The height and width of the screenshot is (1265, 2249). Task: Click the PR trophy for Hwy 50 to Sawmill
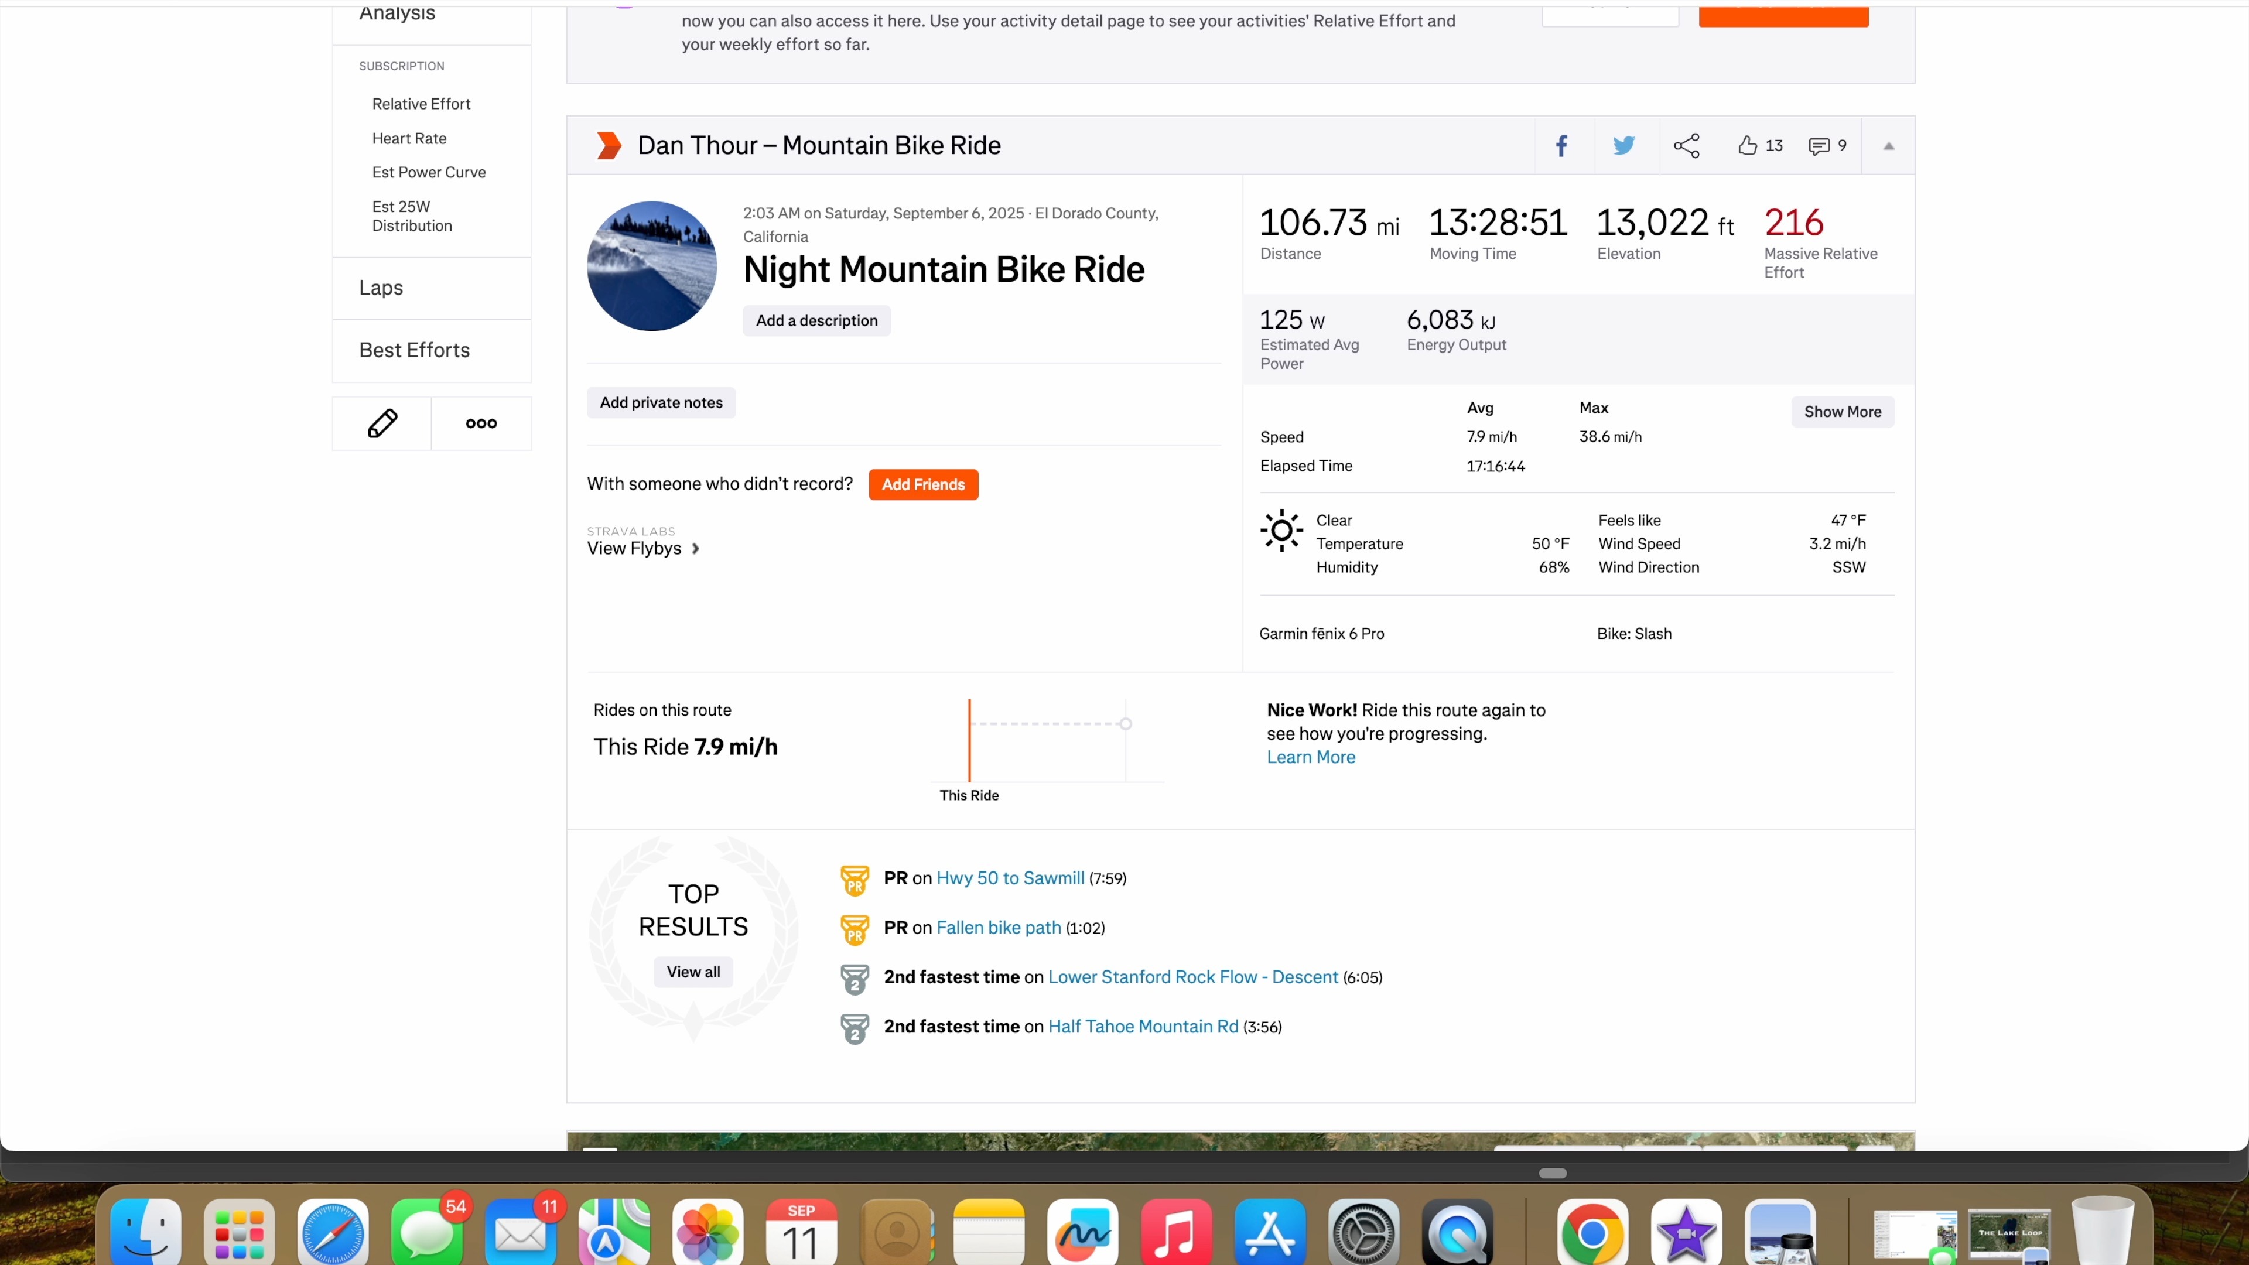tap(854, 880)
